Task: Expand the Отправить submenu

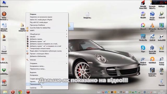Action: pyautogui.click(x=47, y=63)
